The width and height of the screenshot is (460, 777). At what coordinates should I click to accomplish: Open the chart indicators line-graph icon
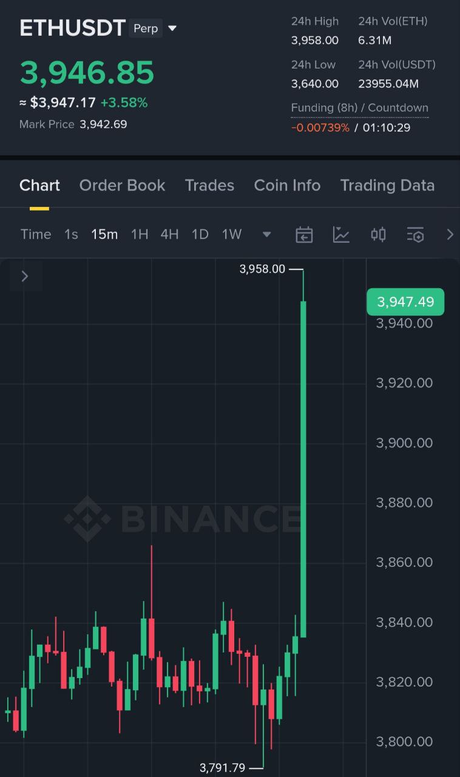pyautogui.click(x=341, y=234)
